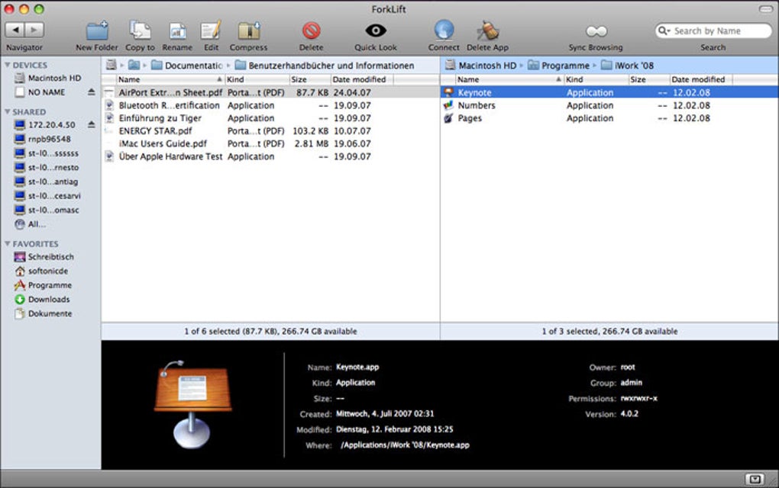The image size is (779, 488).
Task: Click the Delete App broom icon
Action: [487, 30]
